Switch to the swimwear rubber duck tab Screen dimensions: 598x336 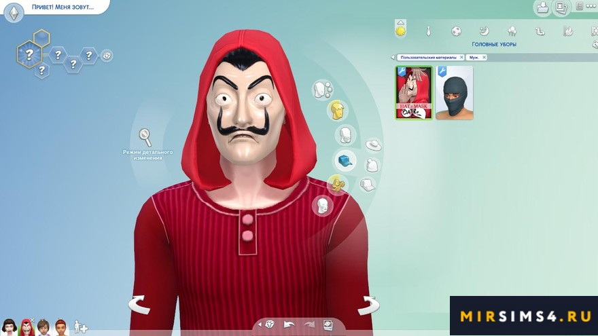(x=540, y=31)
